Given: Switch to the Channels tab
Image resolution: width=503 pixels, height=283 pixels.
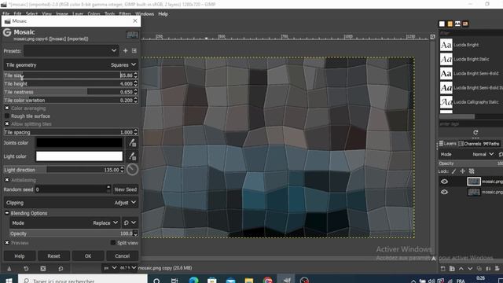Looking at the screenshot, I should tap(469, 144).
